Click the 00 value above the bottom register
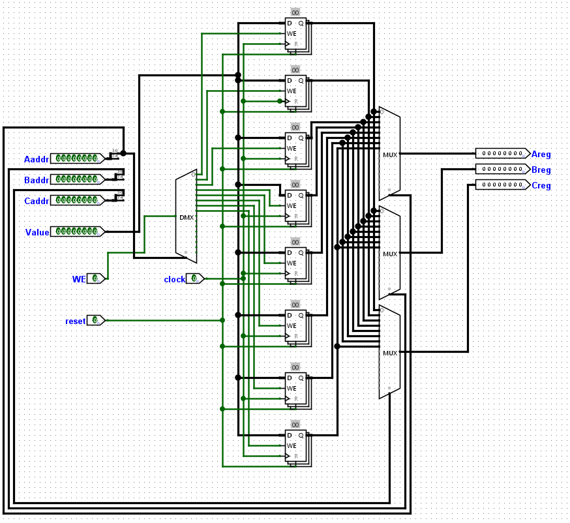570x523 pixels. [295, 425]
